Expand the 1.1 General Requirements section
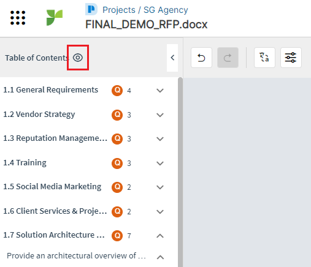This screenshot has width=311, height=267. pyautogui.click(x=160, y=91)
